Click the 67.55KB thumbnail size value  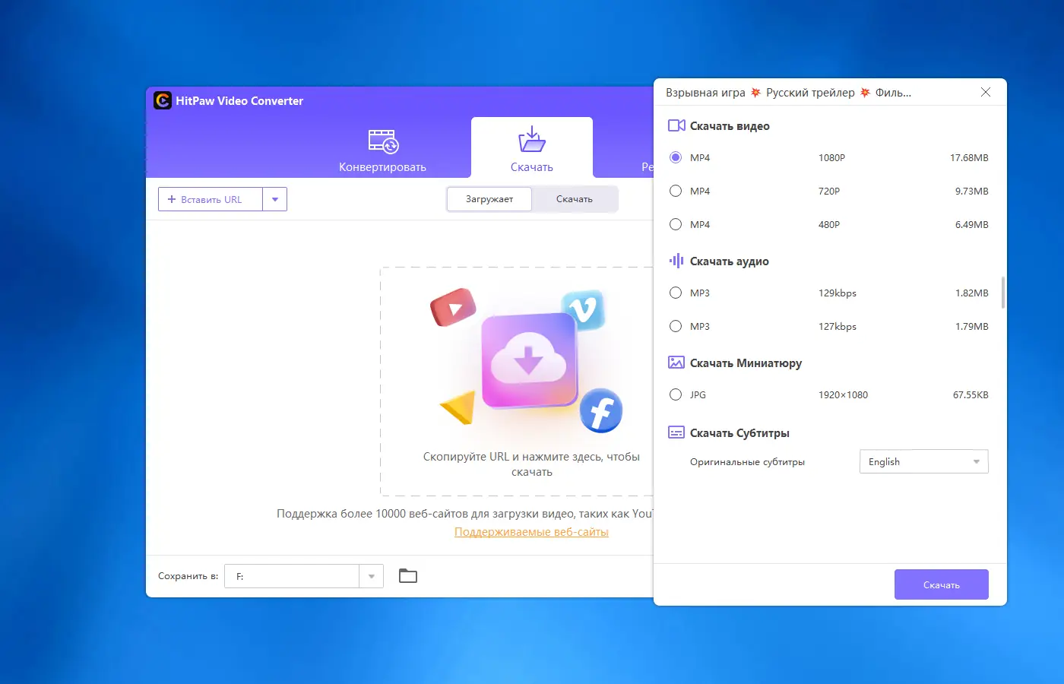pos(971,394)
